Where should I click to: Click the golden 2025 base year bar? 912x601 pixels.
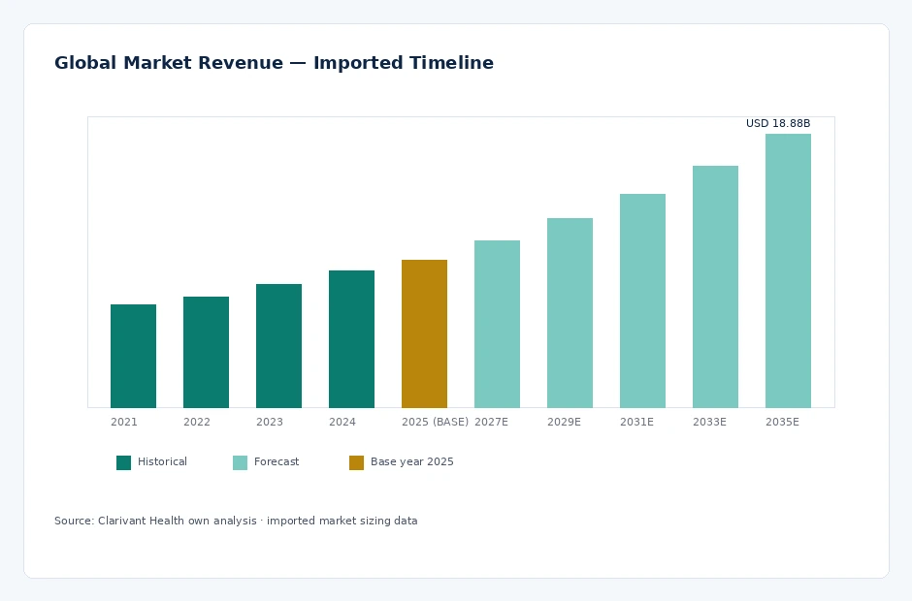click(x=424, y=333)
